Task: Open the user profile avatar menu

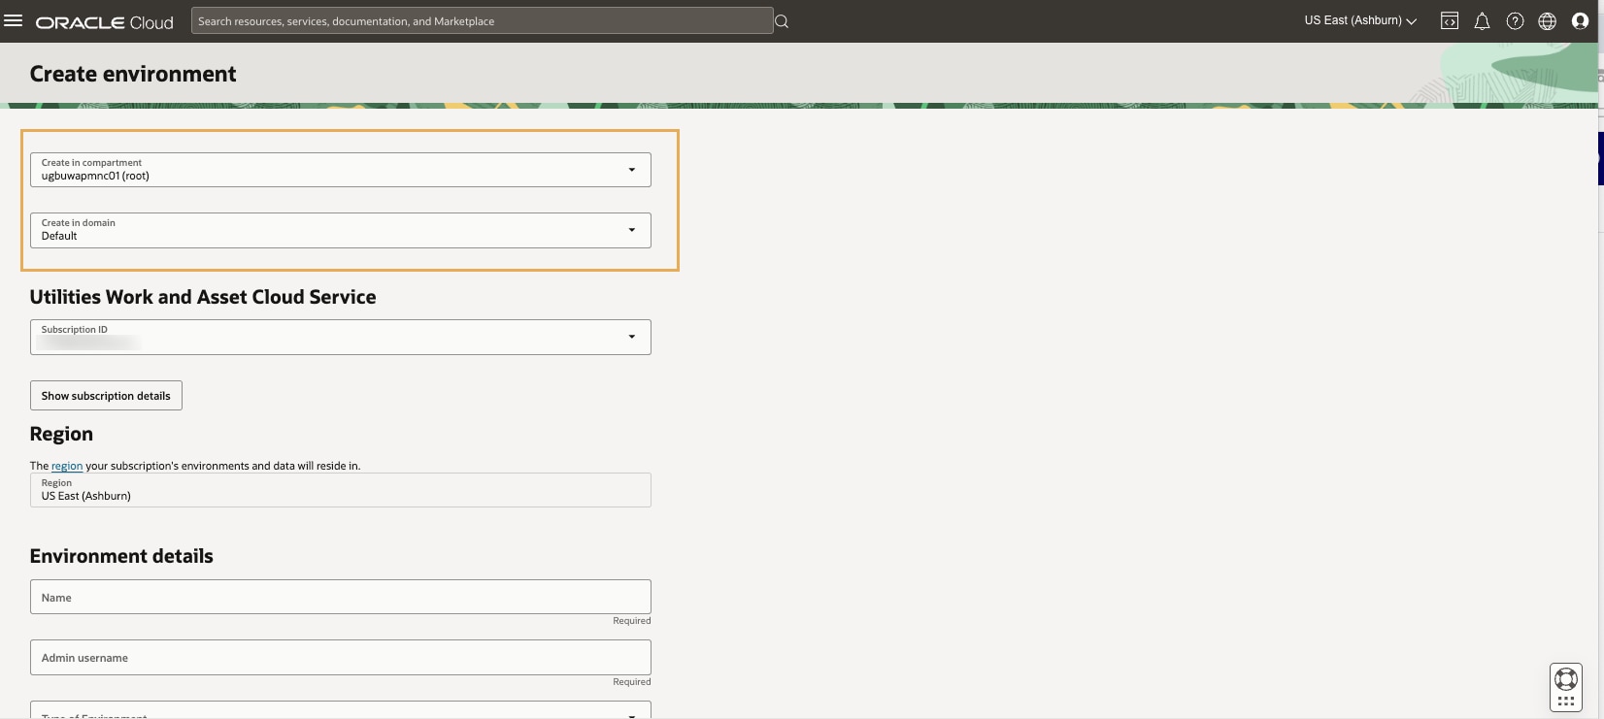Action: click(1580, 20)
